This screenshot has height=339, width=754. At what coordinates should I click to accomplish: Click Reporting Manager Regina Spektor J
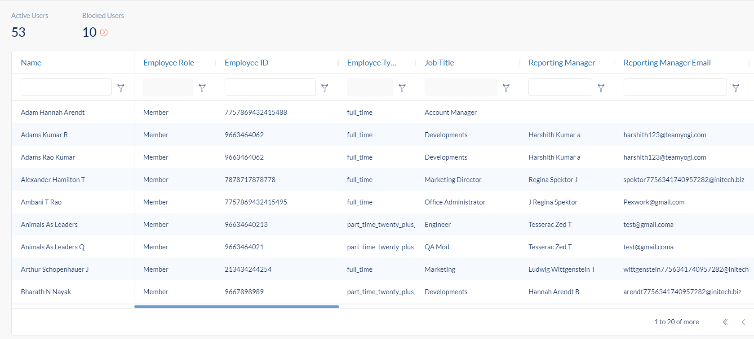[x=553, y=180]
